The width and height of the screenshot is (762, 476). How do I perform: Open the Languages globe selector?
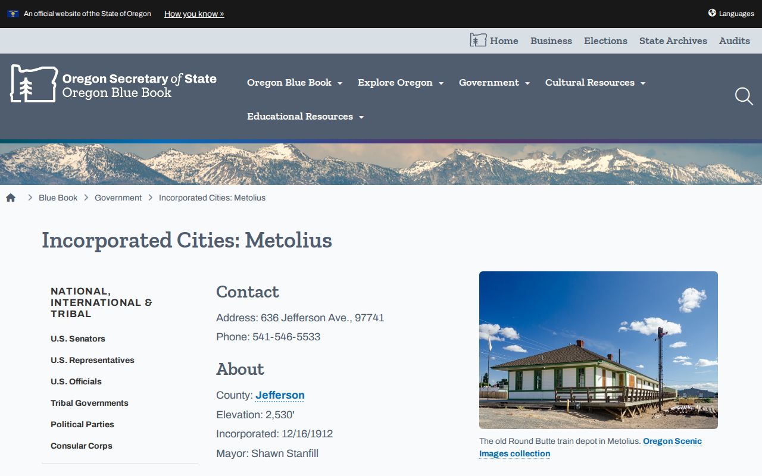(731, 13)
